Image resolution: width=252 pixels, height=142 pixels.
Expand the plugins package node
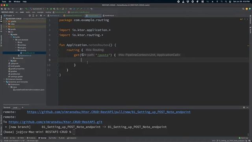coord(16,48)
